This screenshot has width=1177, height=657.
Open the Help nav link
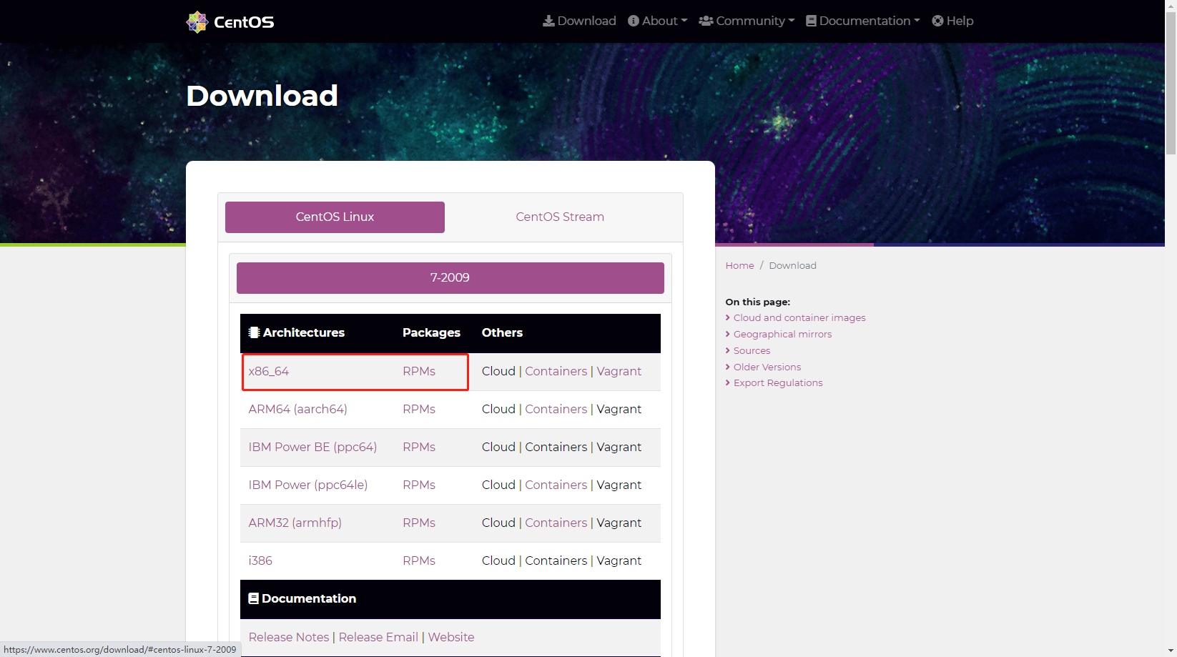click(x=952, y=21)
